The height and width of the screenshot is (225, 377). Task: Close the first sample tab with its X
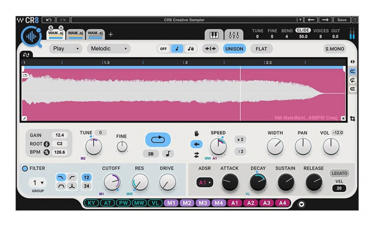[x=61, y=28]
